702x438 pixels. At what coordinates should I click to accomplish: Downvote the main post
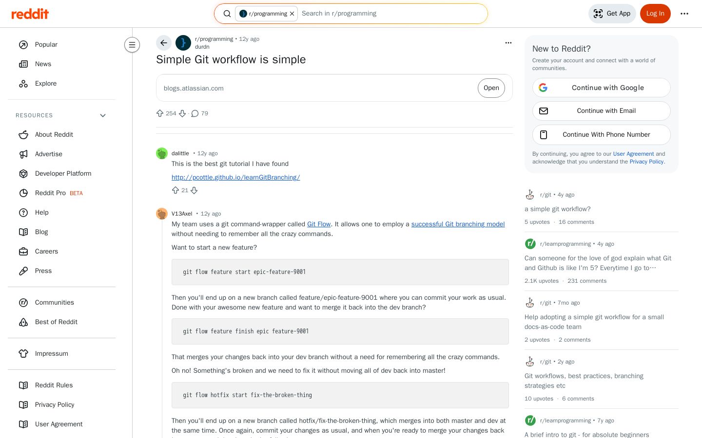pyautogui.click(x=182, y=113)
